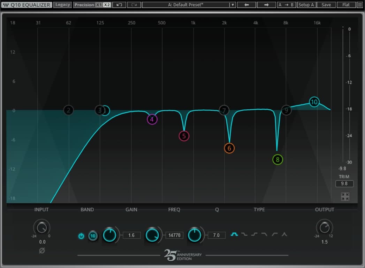Open the hamburger menu at top right
365x268 pixels.
pyautogui.click(x=360, y=5)
